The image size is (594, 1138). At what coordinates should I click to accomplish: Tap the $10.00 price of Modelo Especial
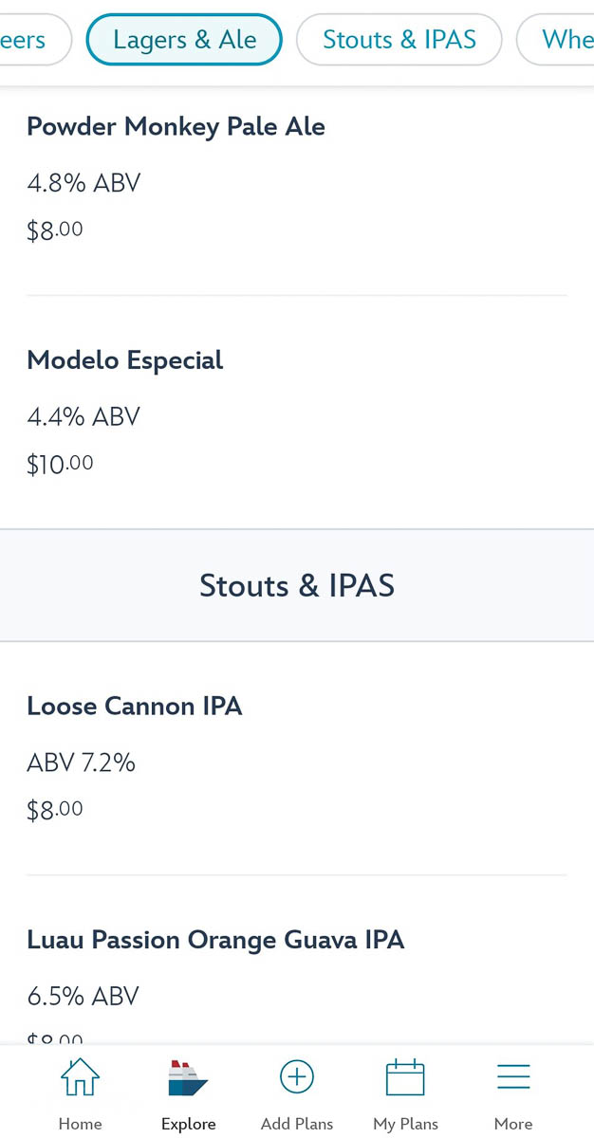pos(60,465)
